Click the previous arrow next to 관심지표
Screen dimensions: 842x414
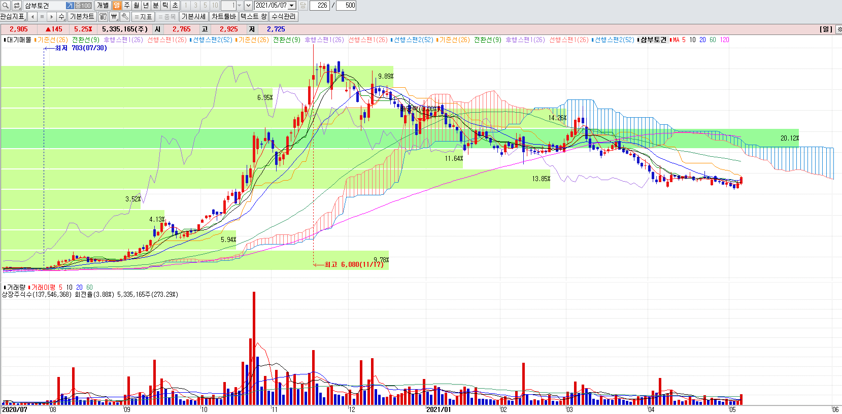click(x=32, y=17)
